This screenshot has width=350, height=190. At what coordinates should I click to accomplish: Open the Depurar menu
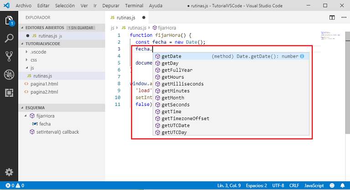(x=111, y=5)
